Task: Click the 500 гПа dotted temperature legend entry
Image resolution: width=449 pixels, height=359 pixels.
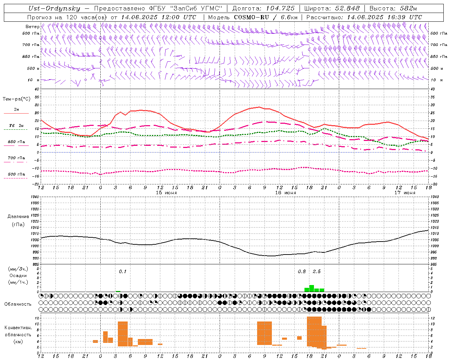Action: click(x=16, y=174)
